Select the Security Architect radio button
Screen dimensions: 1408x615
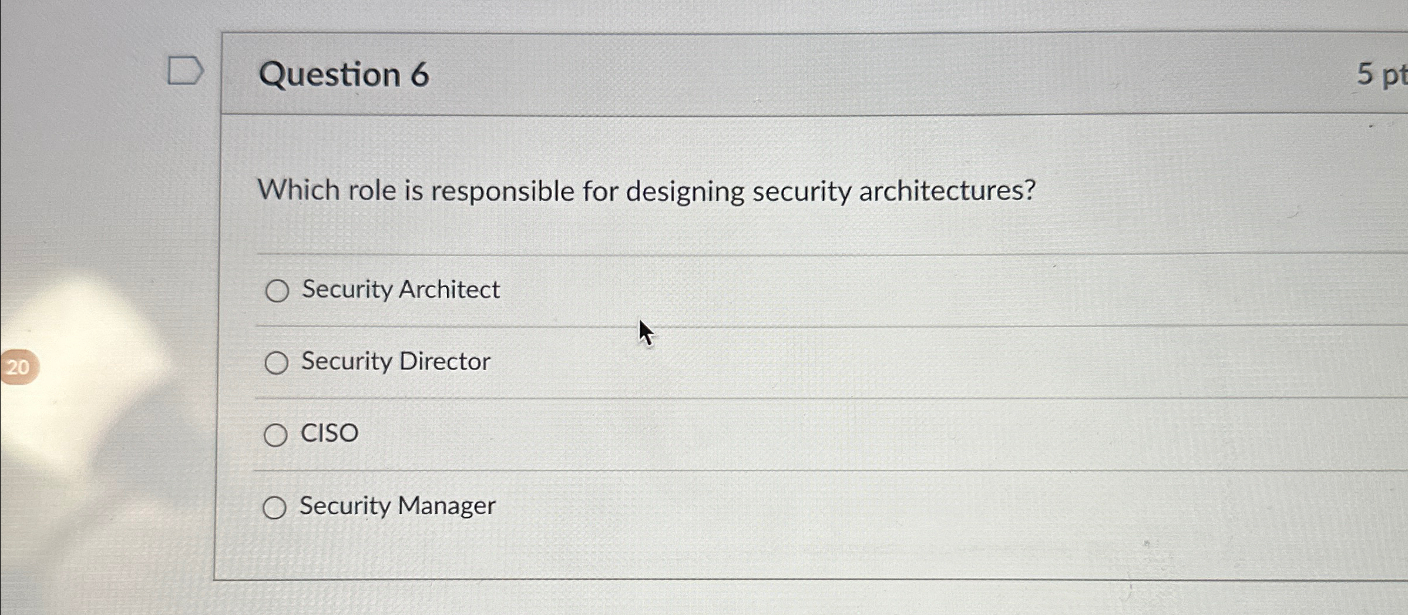click(277, 290)
